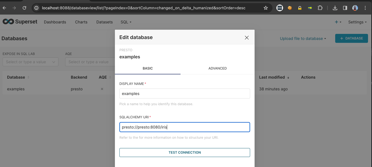Bookmark this page with the star icon

(x=266, y=8)
